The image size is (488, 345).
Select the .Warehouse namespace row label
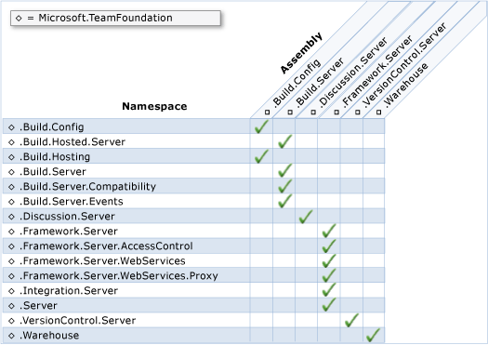pos(49,336)
